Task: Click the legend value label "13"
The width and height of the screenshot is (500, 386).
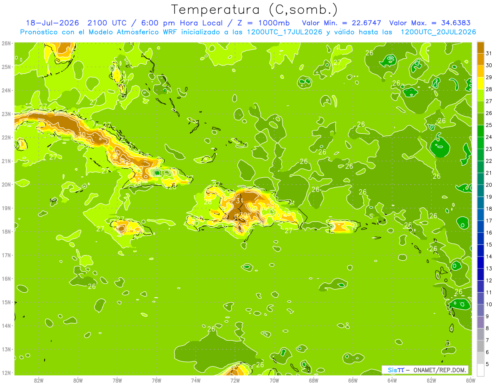Action: coord(489,269)
